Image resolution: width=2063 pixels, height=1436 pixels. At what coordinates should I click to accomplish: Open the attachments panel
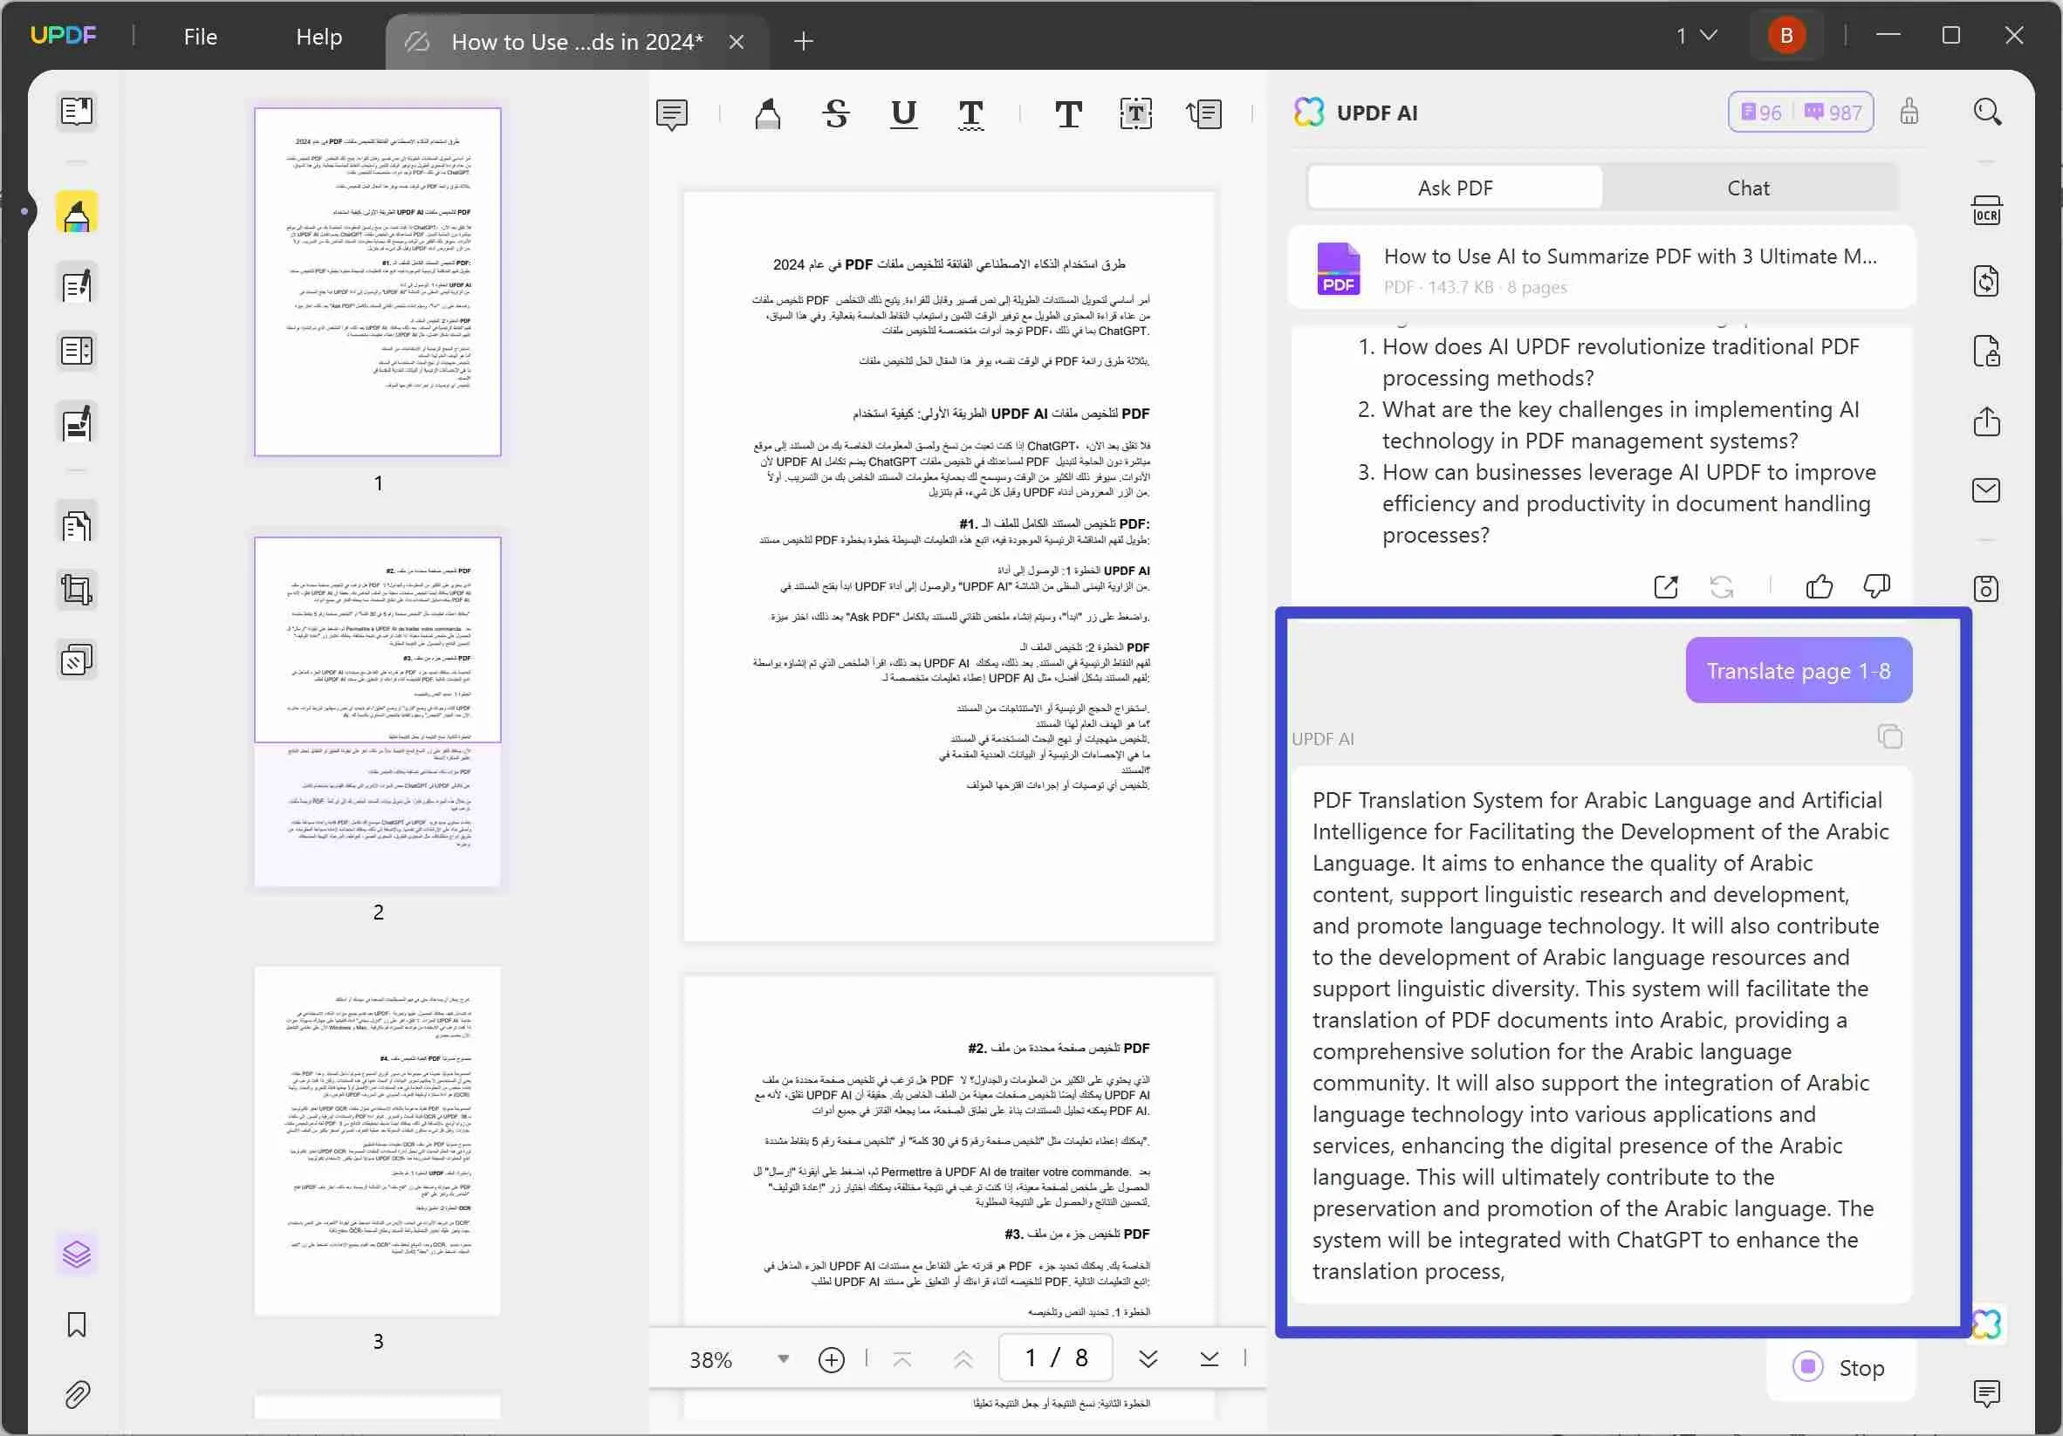(x=77, y=1394)
